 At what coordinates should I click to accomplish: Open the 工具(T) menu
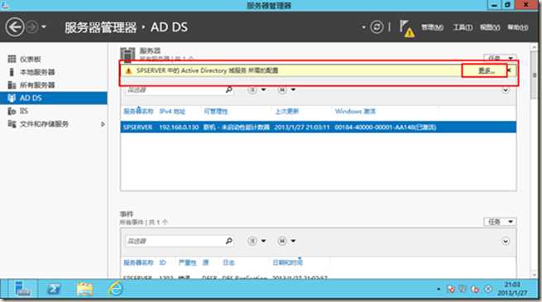463,27
